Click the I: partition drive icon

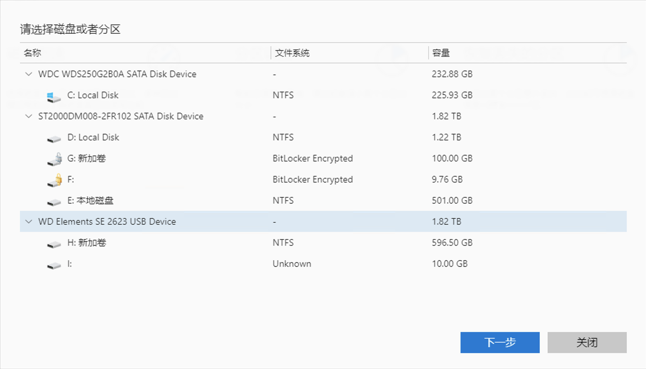pos(54,266)
